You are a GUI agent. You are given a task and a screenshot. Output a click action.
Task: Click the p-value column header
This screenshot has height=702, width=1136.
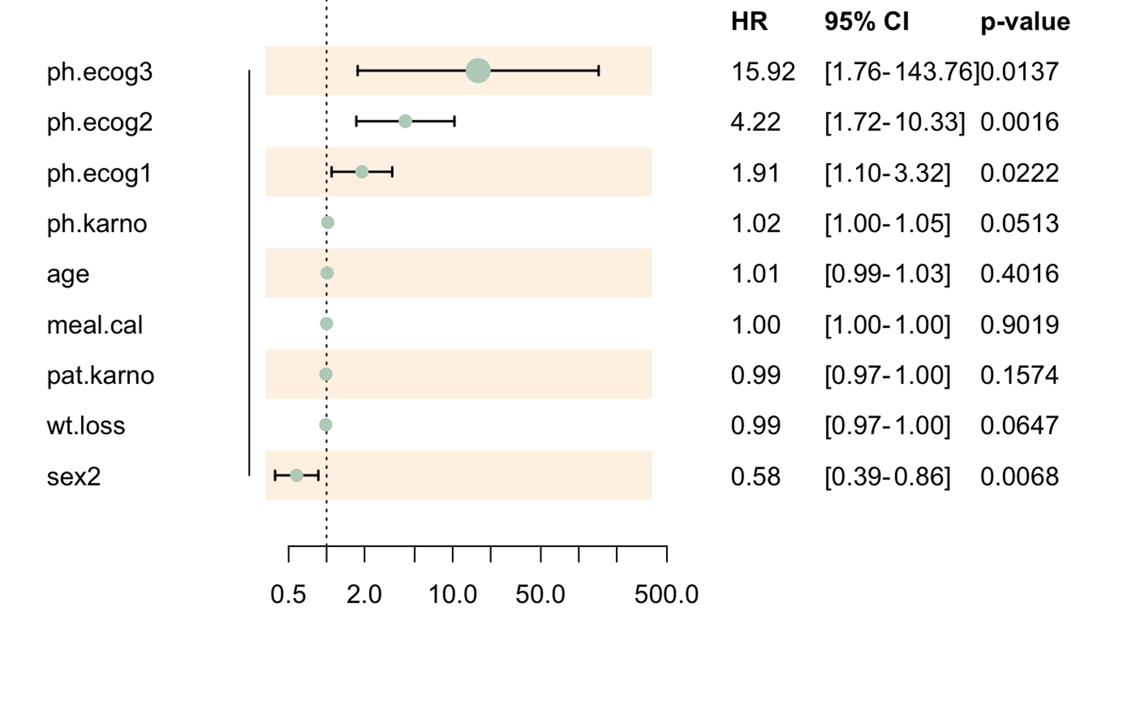pyautogui.click(x=1025, y=22)
